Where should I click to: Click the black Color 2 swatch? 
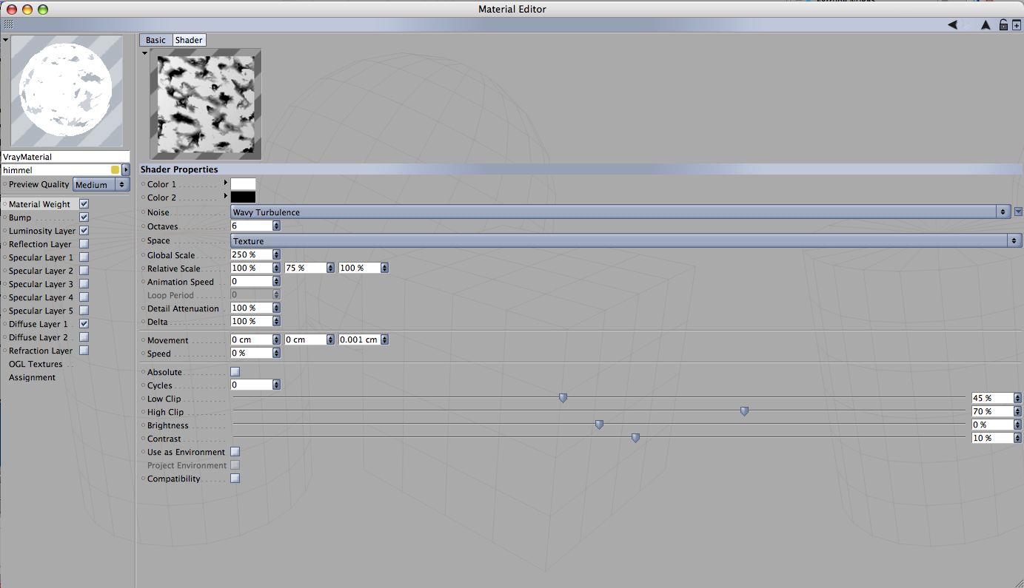point(243,197)
